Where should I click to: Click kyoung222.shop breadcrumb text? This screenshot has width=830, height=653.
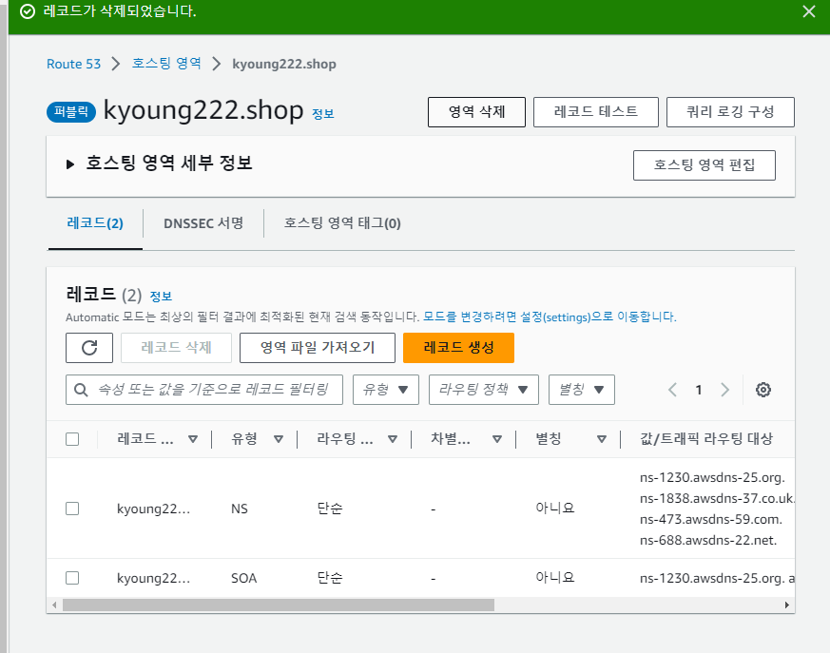284,64
